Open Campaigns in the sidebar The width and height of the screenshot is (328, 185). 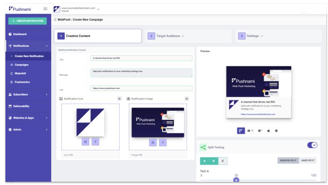[x=21, y=65]
